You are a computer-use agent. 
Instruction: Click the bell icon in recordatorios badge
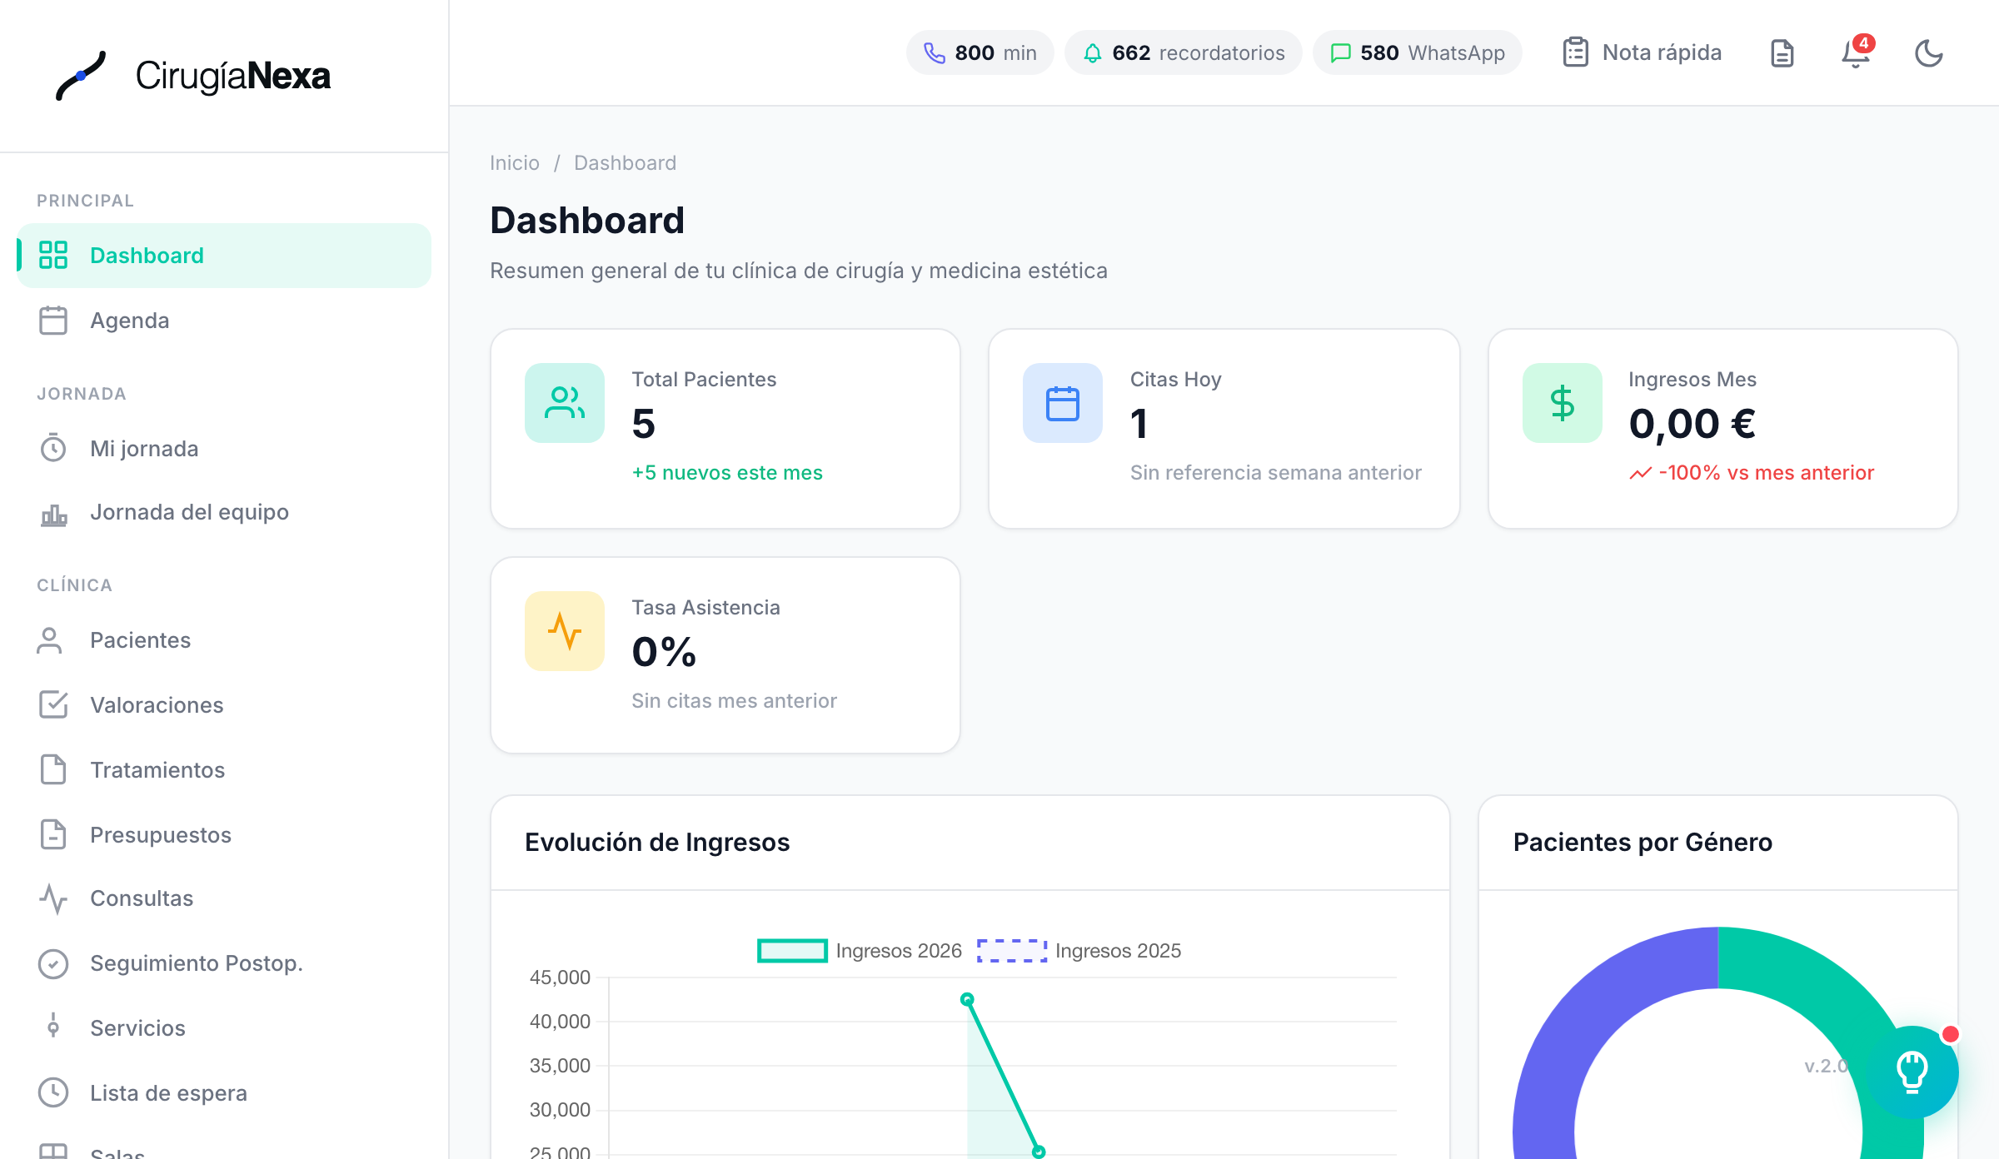[1092, 53]
